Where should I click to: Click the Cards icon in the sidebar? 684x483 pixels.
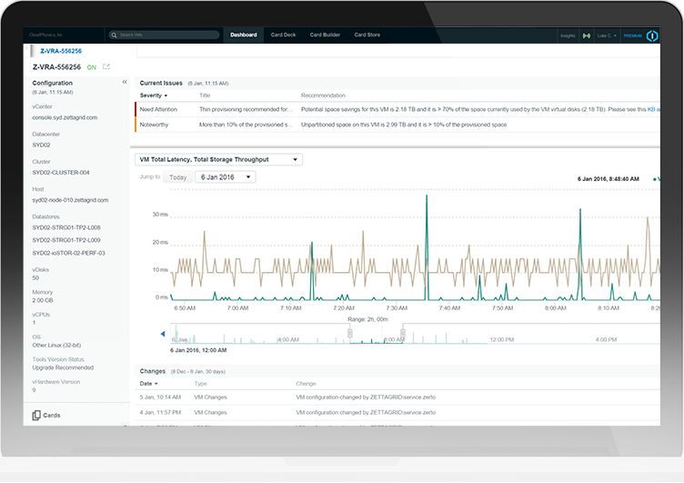pos(37,415)
